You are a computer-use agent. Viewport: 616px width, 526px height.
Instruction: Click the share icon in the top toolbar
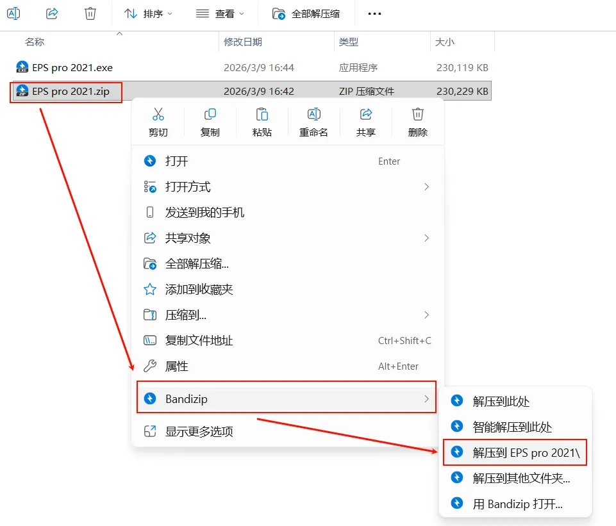(x=52, y=13)
